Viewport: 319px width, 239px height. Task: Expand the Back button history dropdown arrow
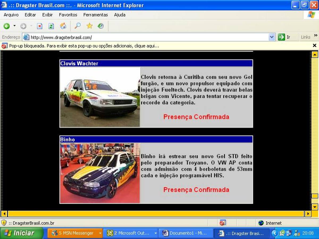click(15, 26)
